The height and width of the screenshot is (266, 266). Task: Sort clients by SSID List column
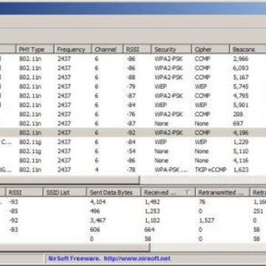[64, 192]
